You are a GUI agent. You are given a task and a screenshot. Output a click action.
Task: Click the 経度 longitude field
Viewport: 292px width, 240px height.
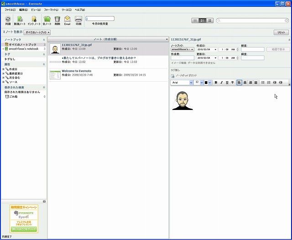(253, 49)
